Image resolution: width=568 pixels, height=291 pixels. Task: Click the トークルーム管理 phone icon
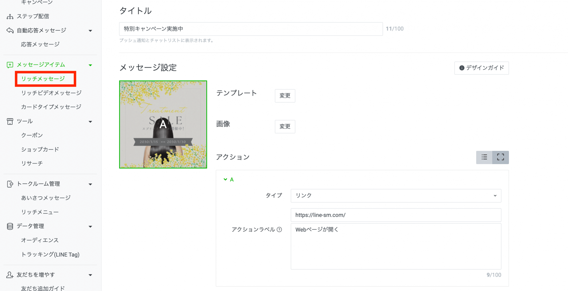pyautogui.click(x=10, y=184)
